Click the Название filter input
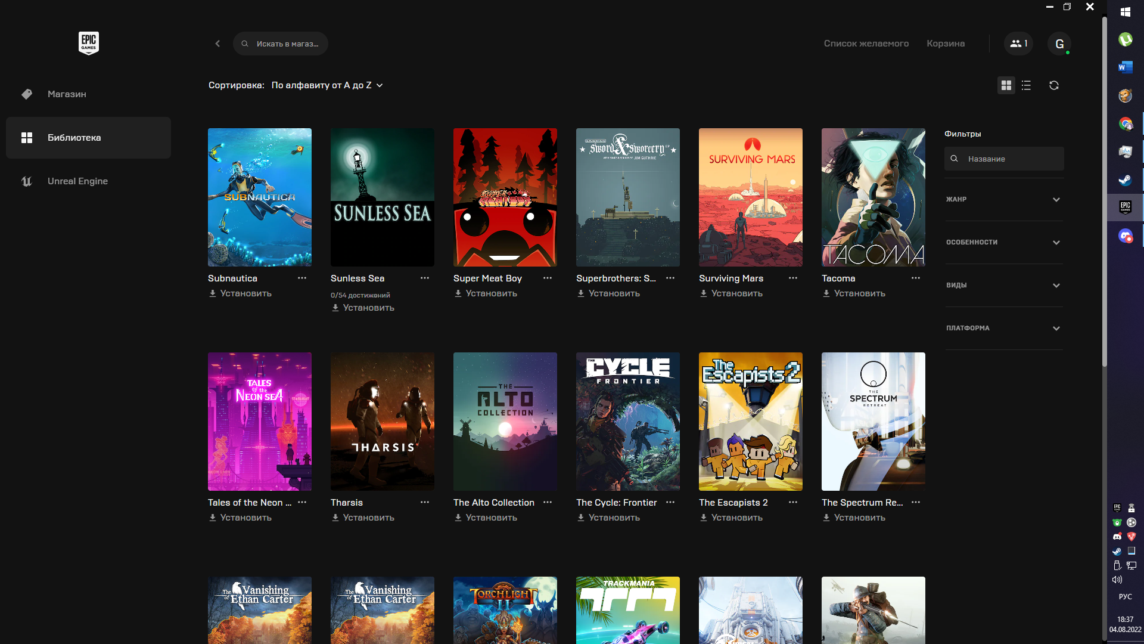This screenshot has width=1144, height=644. coord(1004,159)
